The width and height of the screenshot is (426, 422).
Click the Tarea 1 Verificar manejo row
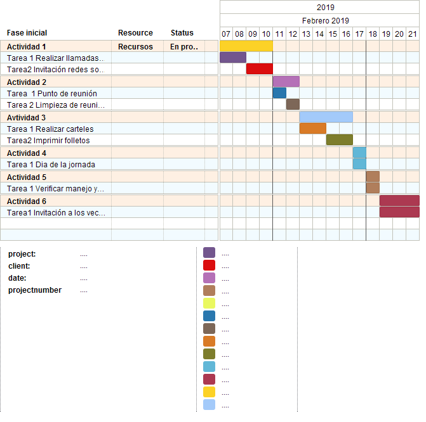pyautogui.click(x=55, y=189)
